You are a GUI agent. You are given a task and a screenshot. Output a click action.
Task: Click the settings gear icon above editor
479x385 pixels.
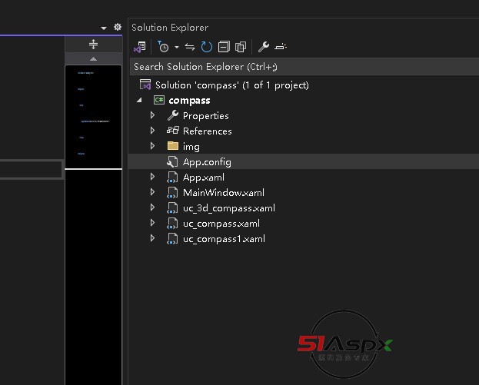tap(118, 27)
